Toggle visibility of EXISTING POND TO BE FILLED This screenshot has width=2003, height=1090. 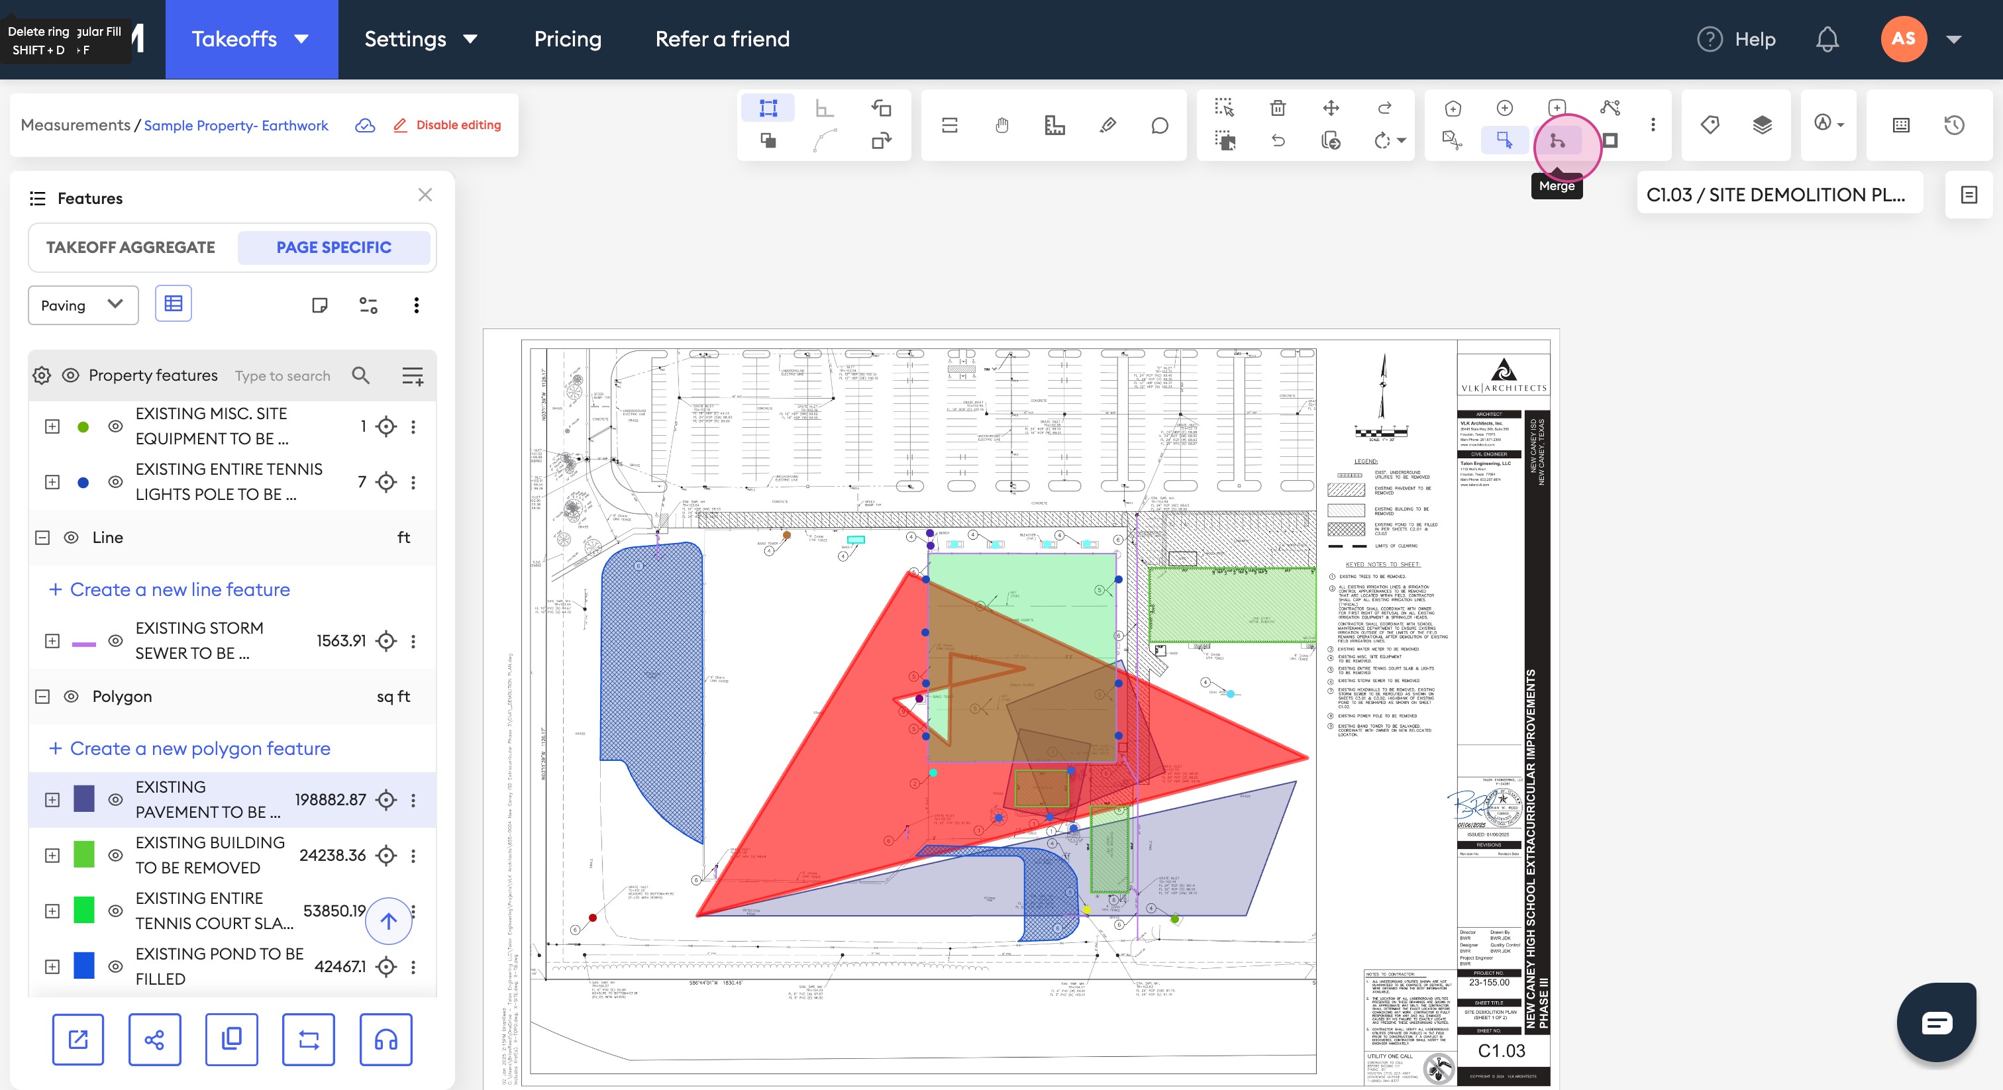pos(115,966)
